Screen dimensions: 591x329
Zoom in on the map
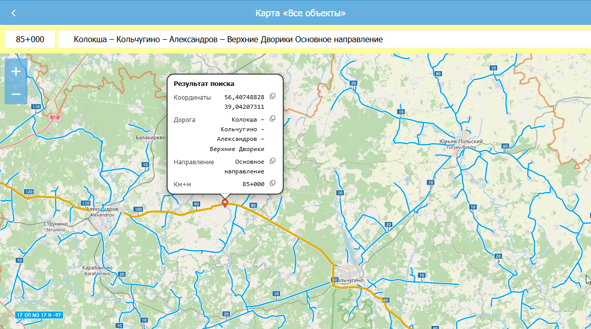16,71
